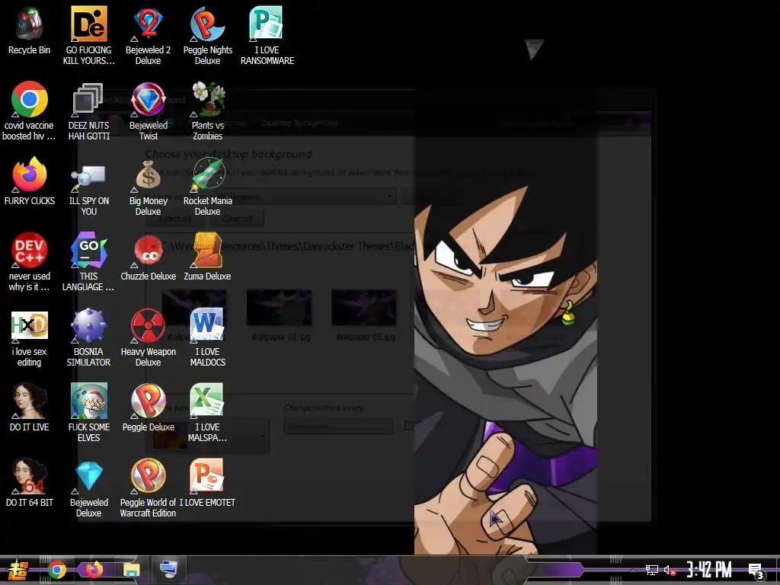Open Chrome from the taskbar
The height and width of the screenshot is (585, 780).
57,570
